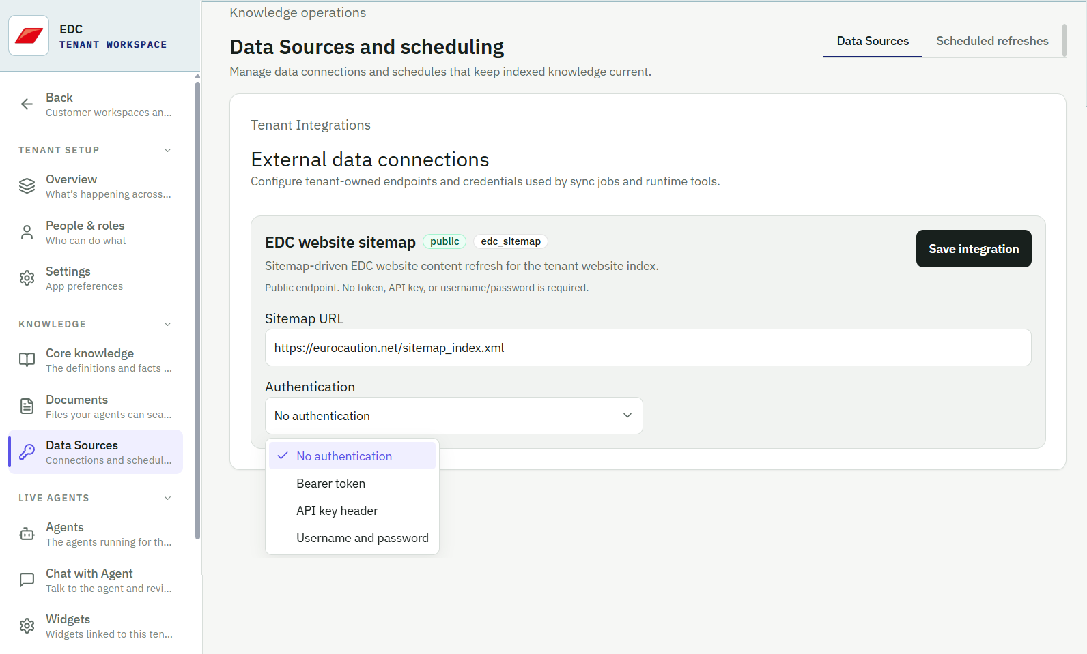1087x654 pixels.
Task: Collapse the Tenant Setup section
Action: click(167, 150)
